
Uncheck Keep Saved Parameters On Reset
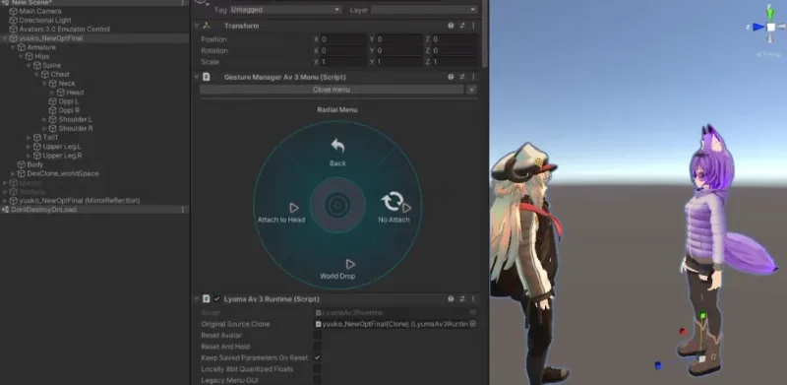[x=317, y=357]
